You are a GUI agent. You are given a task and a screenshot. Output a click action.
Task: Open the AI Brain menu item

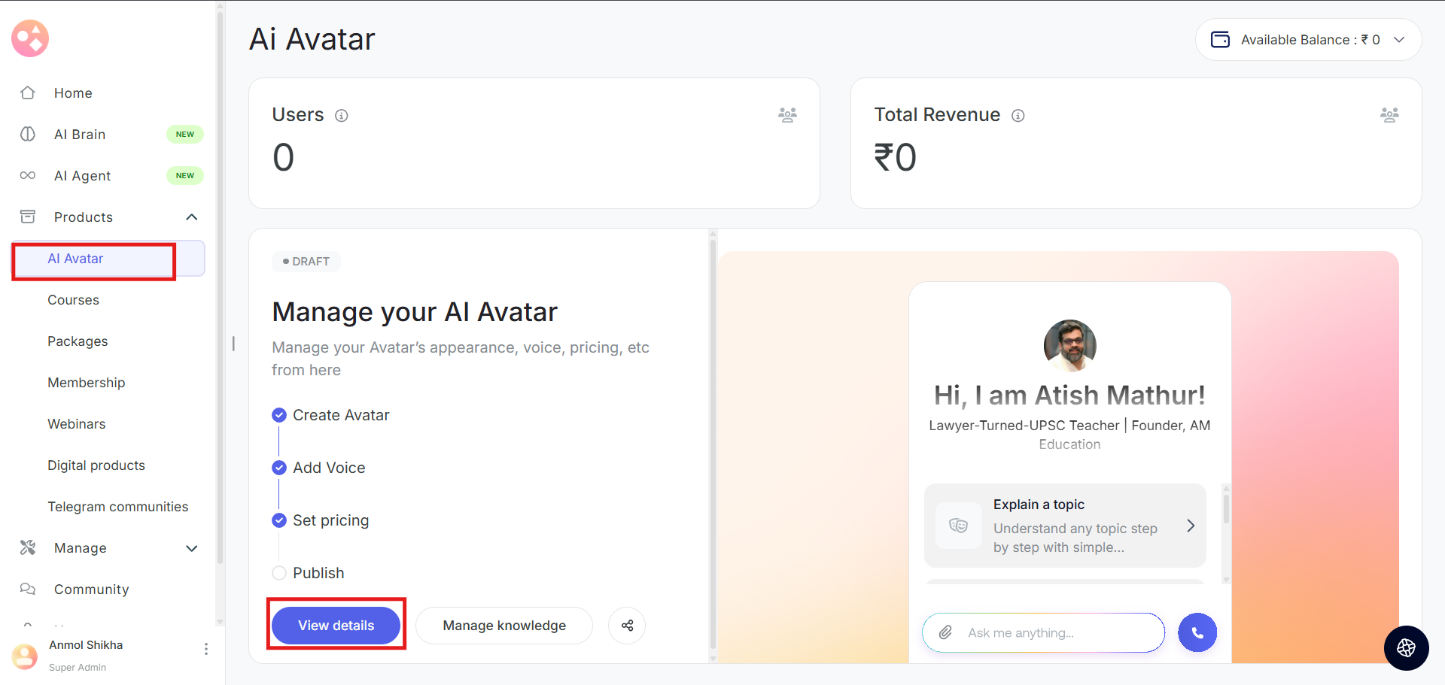[80, 135]
